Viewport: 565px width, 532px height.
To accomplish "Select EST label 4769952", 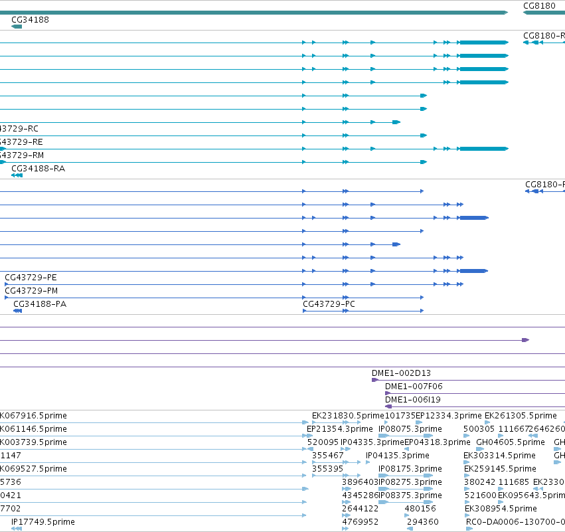I will point(360,522).
